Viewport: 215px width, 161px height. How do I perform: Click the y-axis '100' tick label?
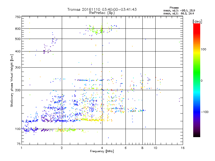[x=18, y=129]
